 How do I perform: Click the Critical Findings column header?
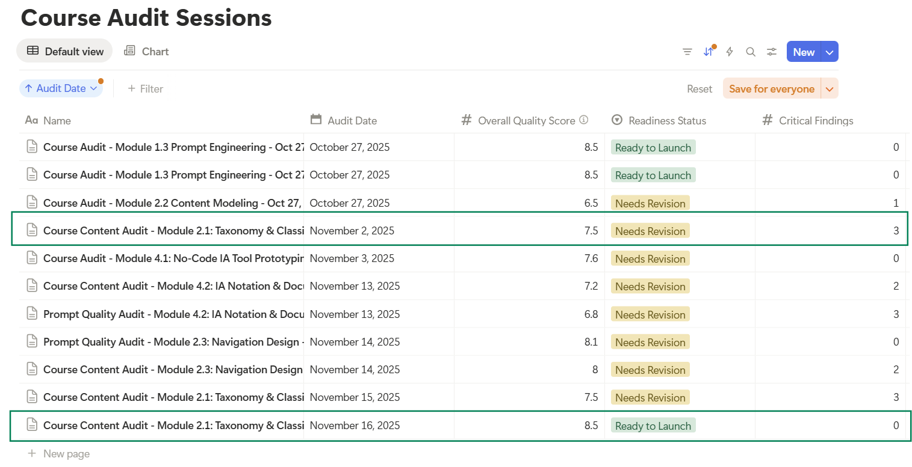(x=816, y=121)
